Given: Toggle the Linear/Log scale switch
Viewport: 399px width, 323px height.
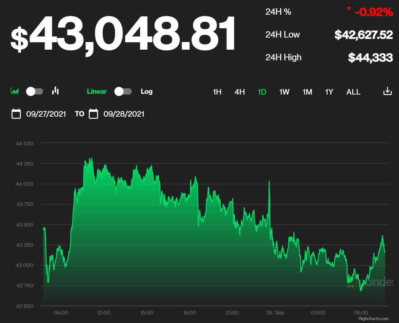Looking at the screenshot, I should tap(123, 92).
